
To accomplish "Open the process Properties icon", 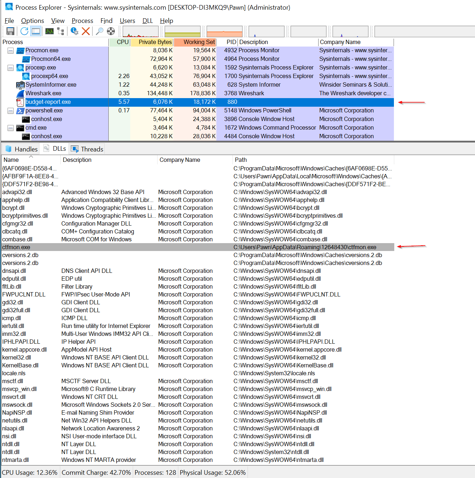I will [74, 31].
